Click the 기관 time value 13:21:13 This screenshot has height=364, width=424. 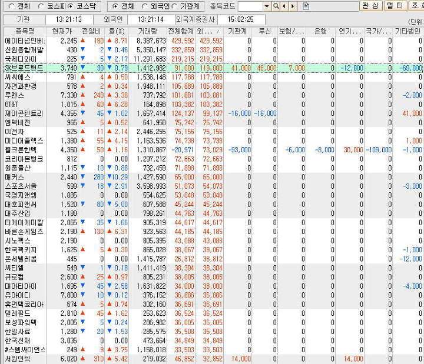(x=69, y=19)
